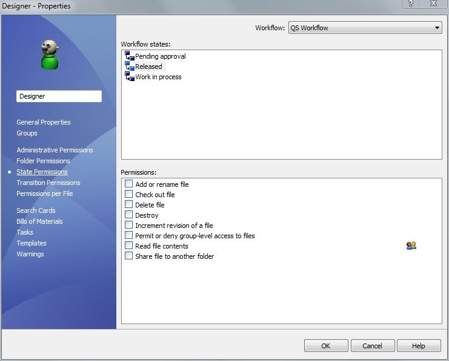Enable Add or rename file permission
The width and height of the screenshot is (449, 361).
(x=128, y=183)
